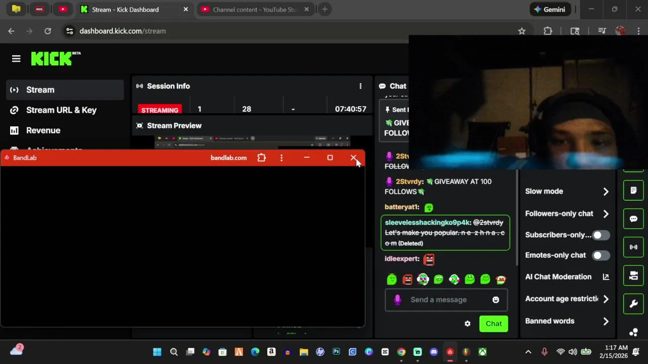Switch to Channel content YouTube Studio tab

click(255, 10)
